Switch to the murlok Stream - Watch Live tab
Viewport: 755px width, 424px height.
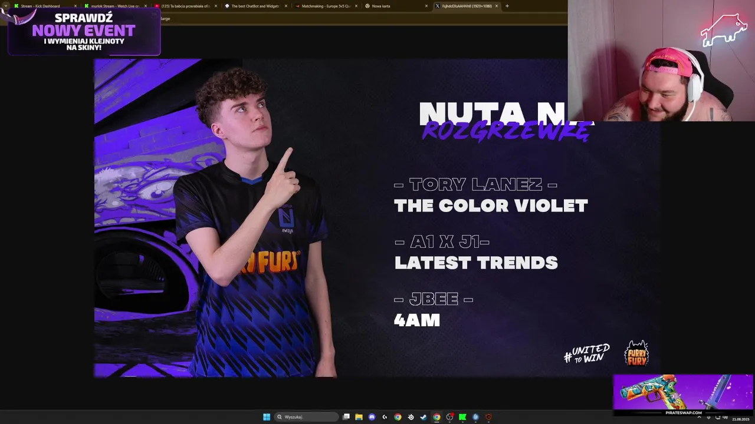(115, 6)
